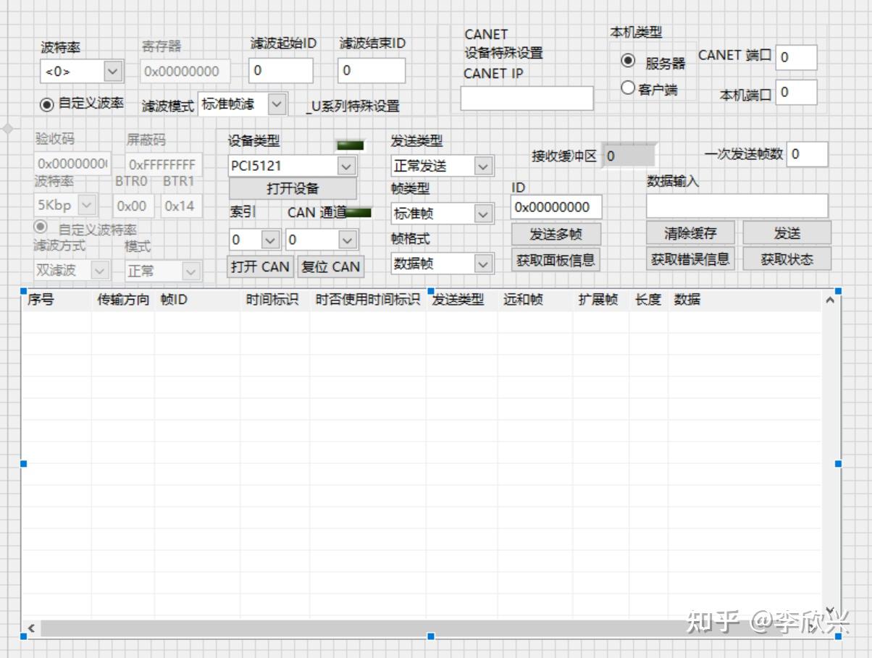Screen dimensions: 872x658
Task: Click the 滤波起始ID input field
Action: (281, 70)
